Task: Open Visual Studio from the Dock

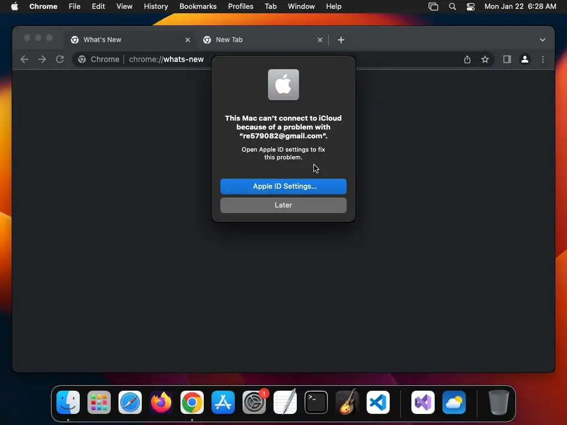Action: click(423, 402)
